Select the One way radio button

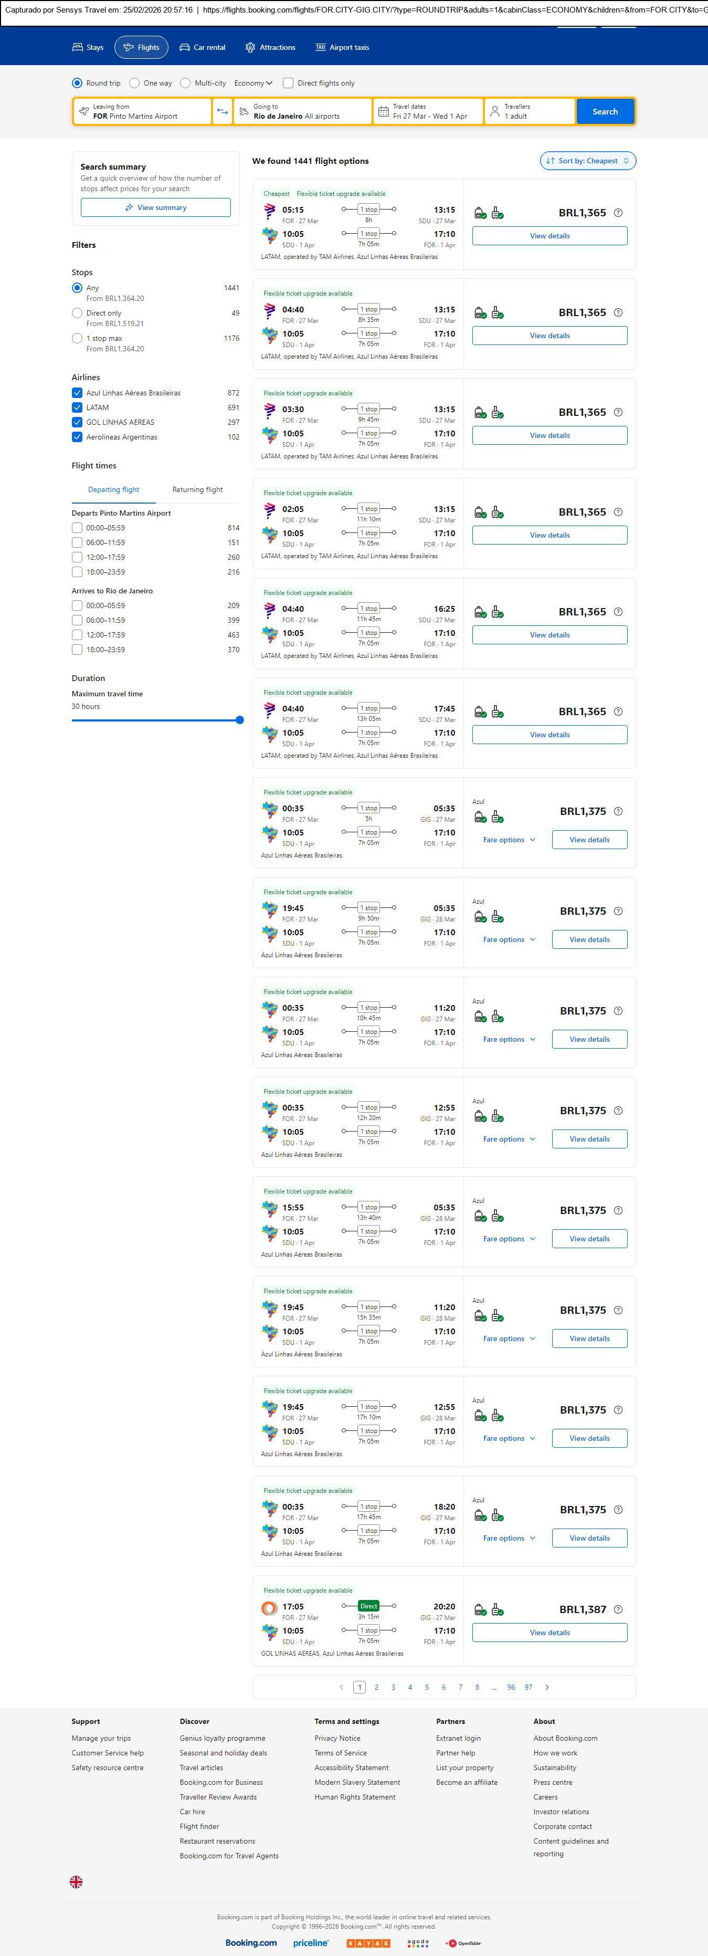pyautogui.click(x=134, y=83)
